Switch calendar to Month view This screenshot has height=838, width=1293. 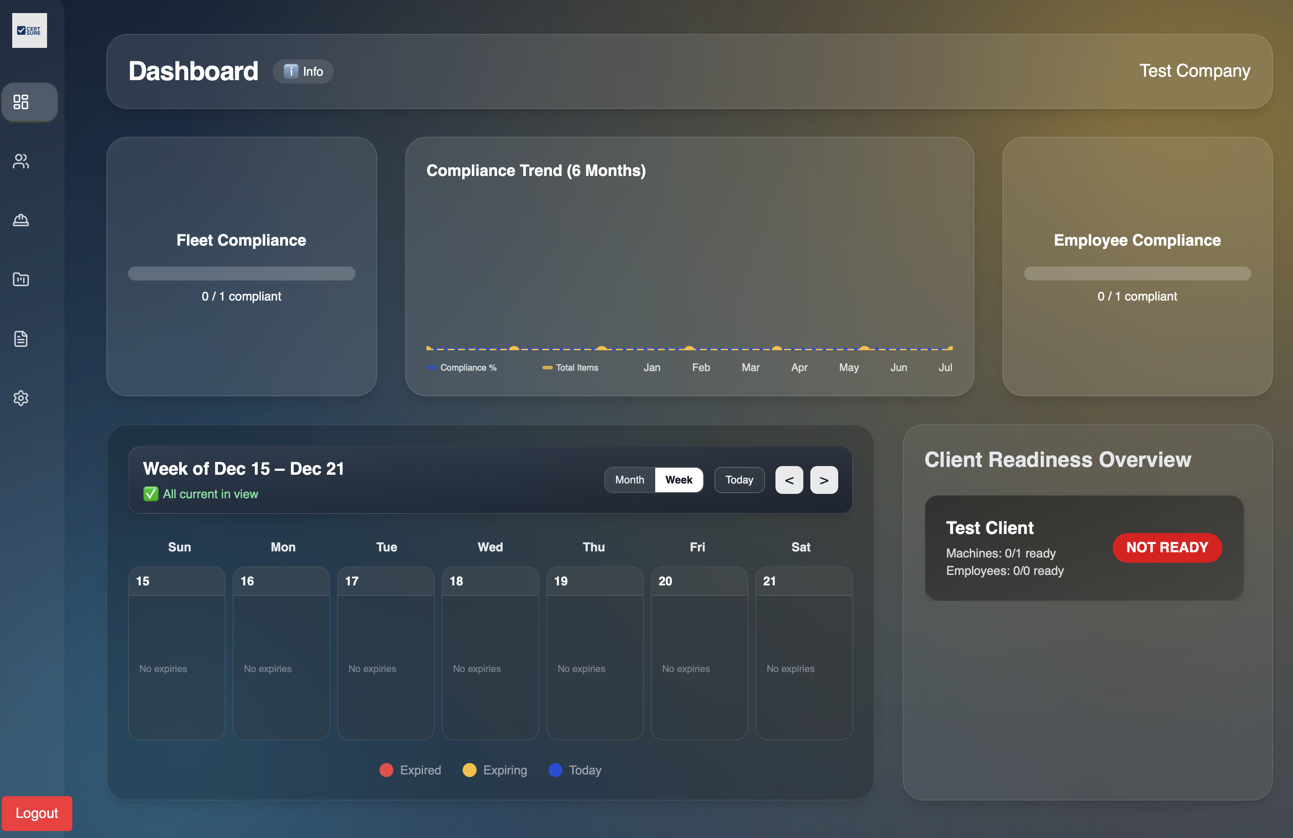coord(629,480)
